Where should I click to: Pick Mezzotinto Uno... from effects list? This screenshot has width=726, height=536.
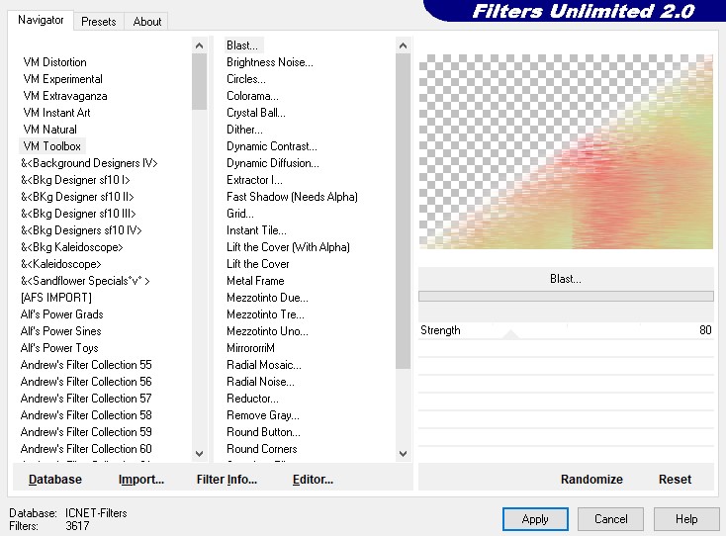click(x=267, y=331)
